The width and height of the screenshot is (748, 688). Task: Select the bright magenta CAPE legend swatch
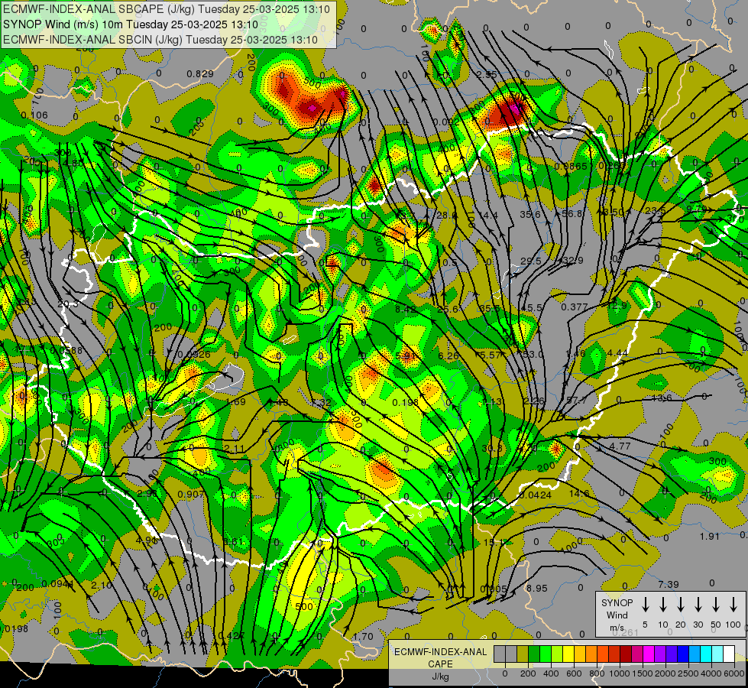click(x=649, y=654)
